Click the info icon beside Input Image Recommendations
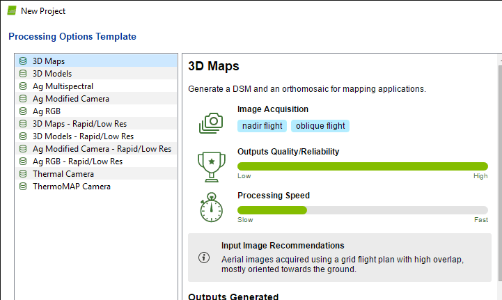This screenshot has width=502, height=300. point(204,257)
